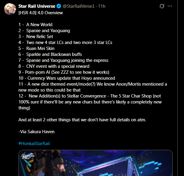Click the '[HSR 4.0] 4.0 Overview' heading text

(41, 13)
